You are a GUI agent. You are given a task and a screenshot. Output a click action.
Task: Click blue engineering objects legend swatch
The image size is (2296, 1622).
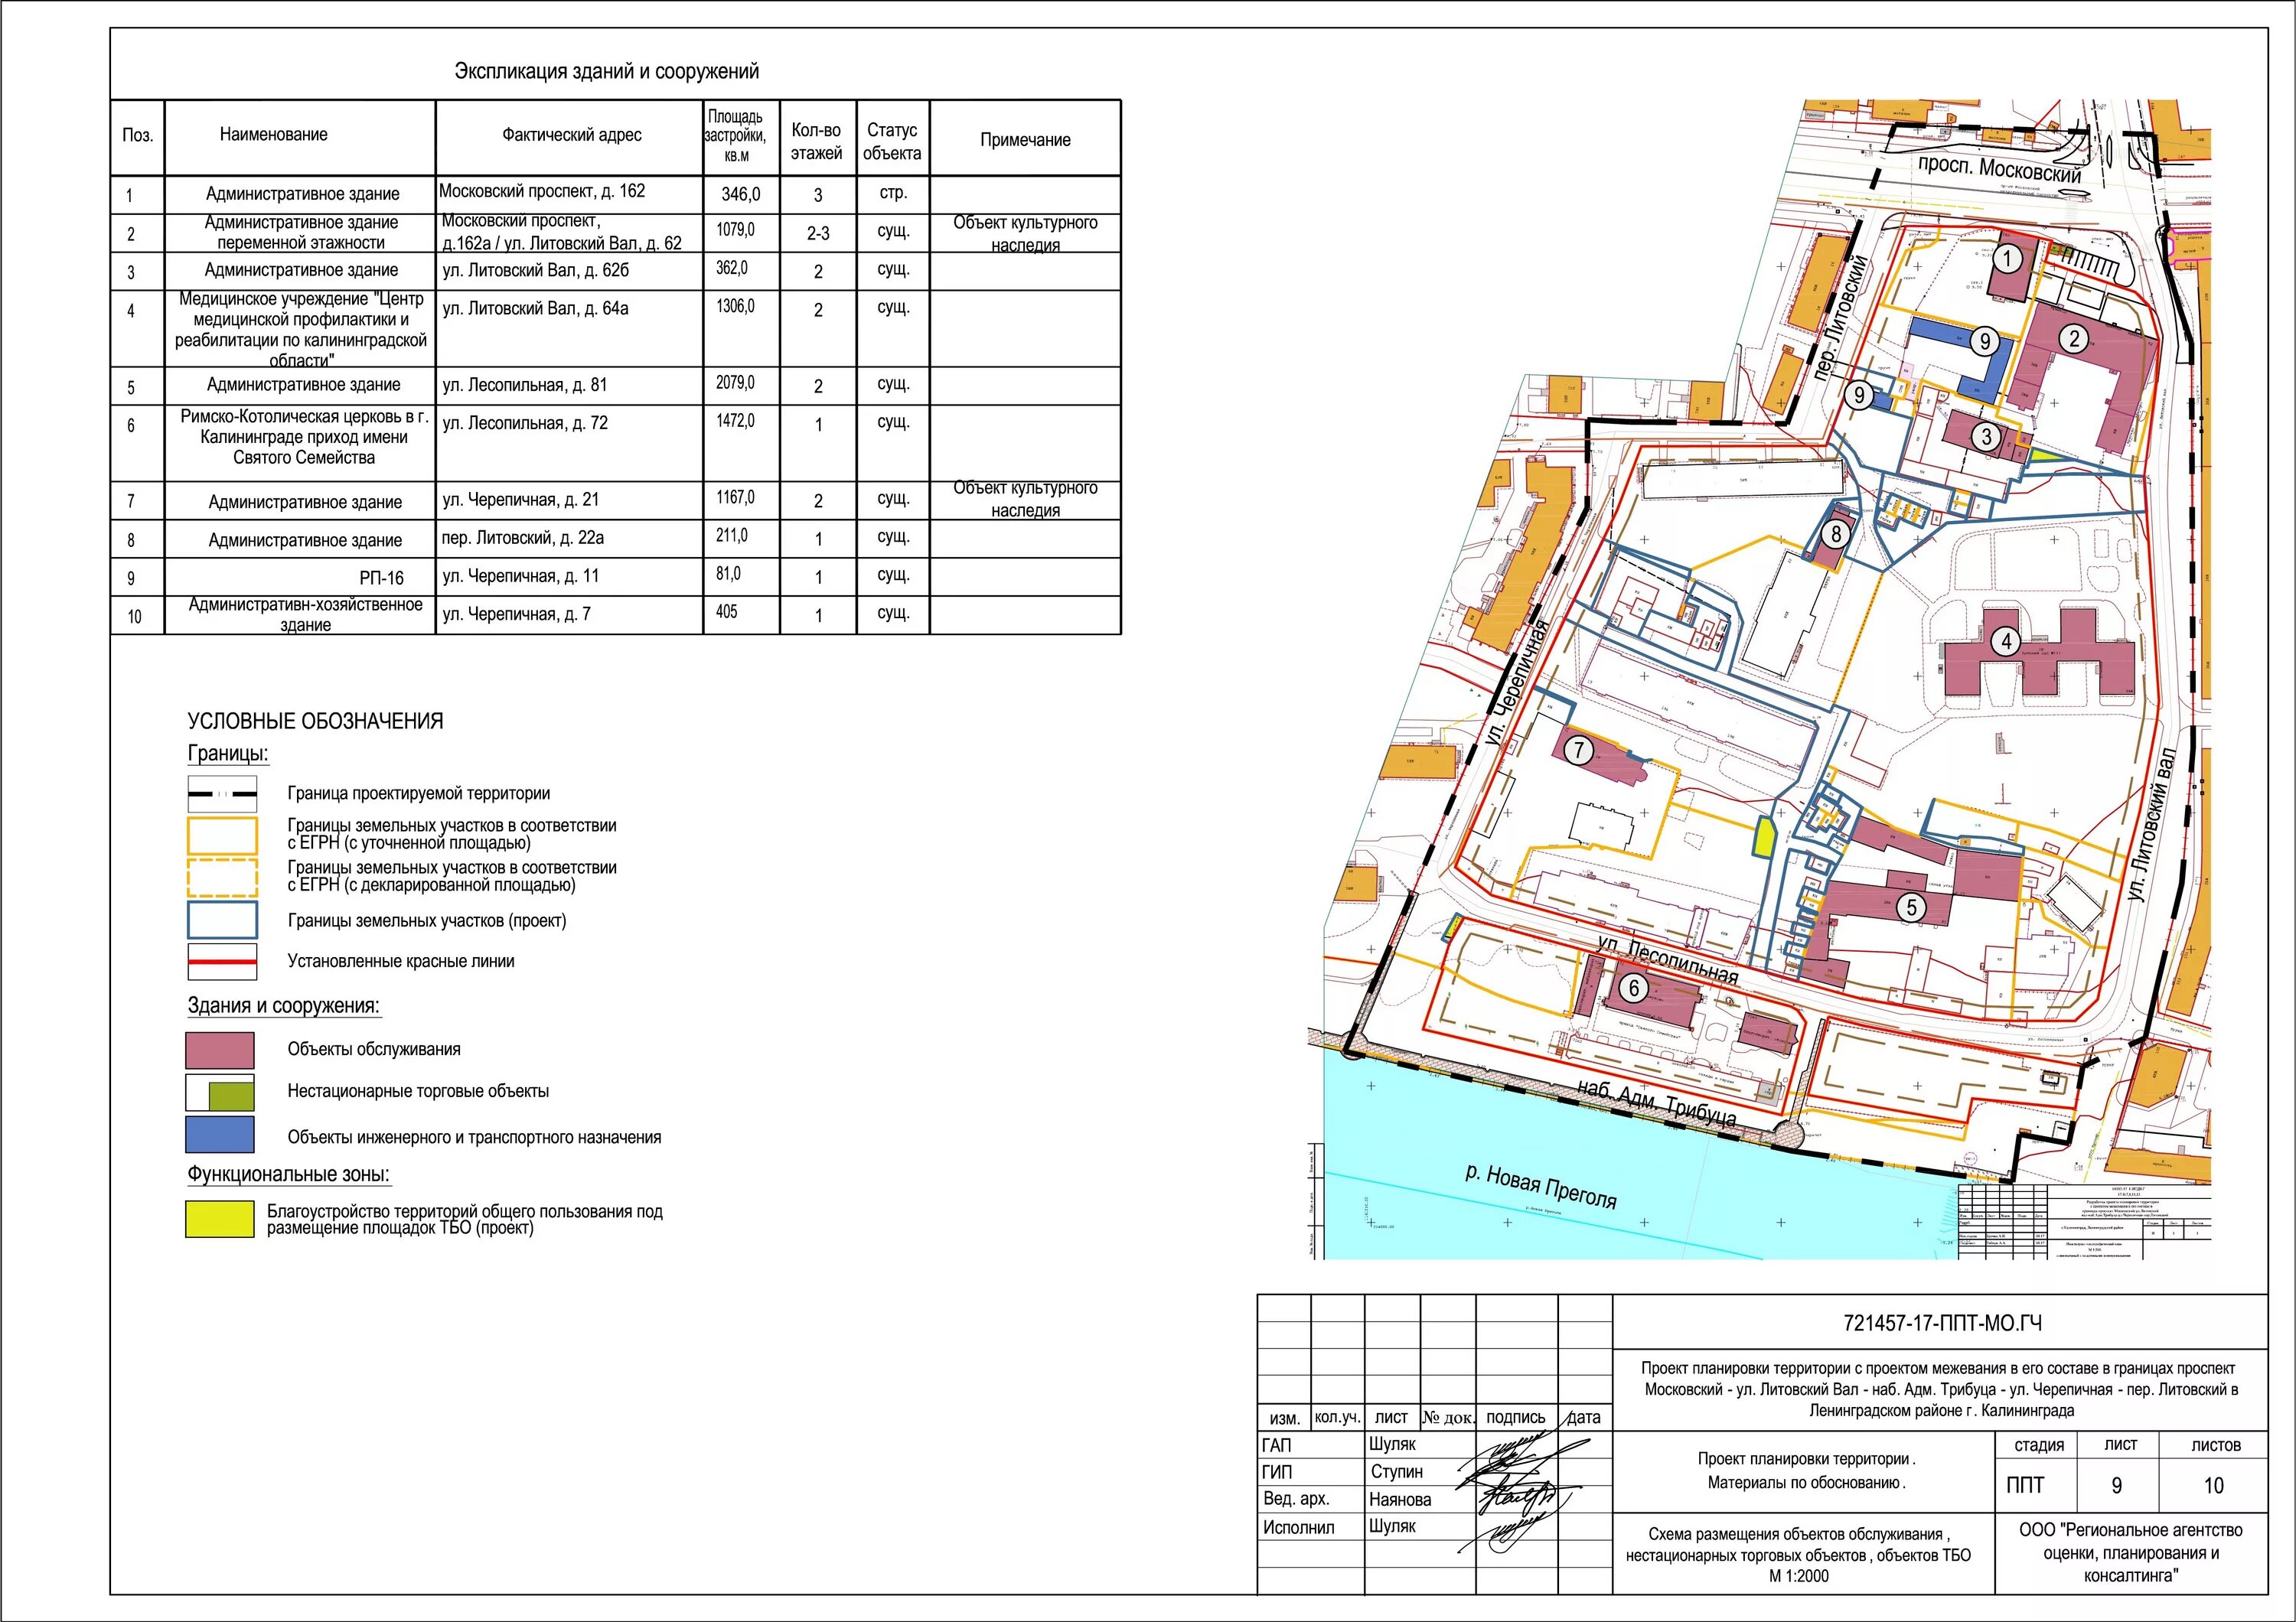pos(220,1135)
